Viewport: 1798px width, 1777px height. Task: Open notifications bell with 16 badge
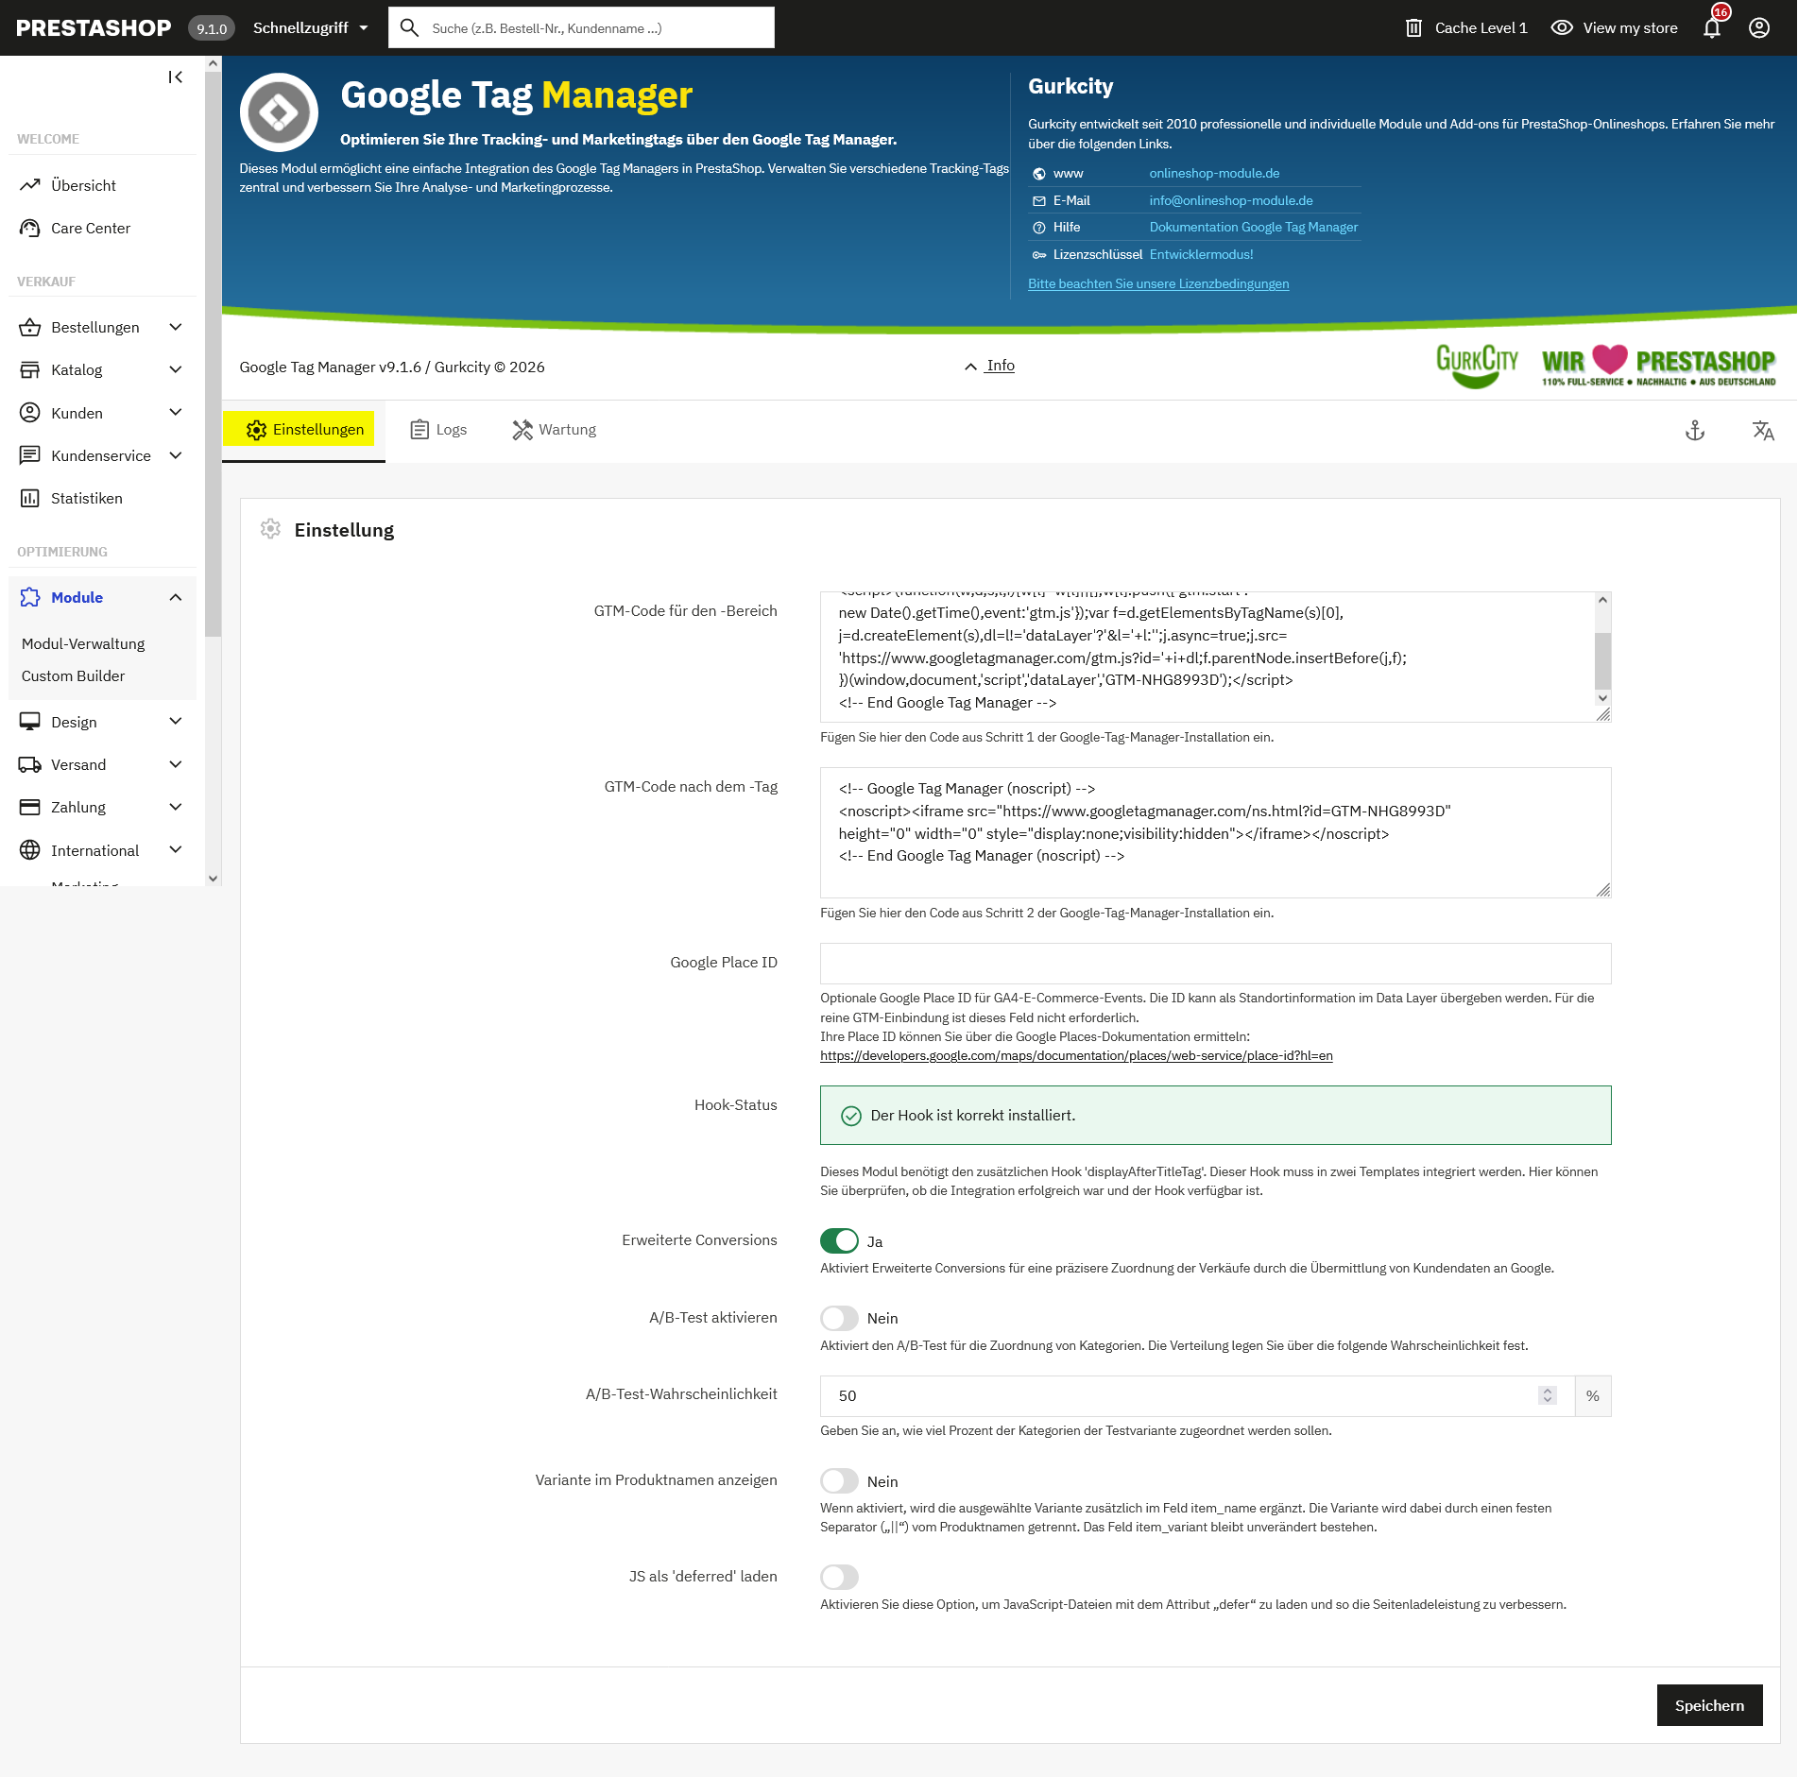click(1712, 27)
